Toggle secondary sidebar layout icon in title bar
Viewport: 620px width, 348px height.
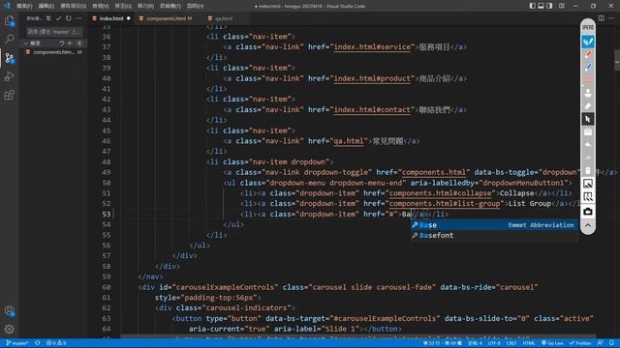click(x=549, y=6)
